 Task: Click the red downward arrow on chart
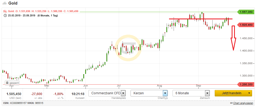coord(233,38)
